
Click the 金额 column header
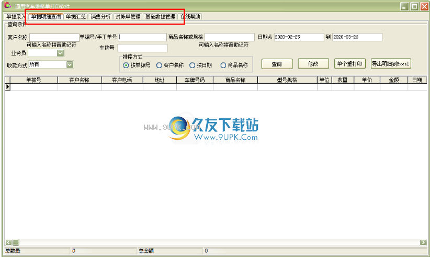point(394,80)
